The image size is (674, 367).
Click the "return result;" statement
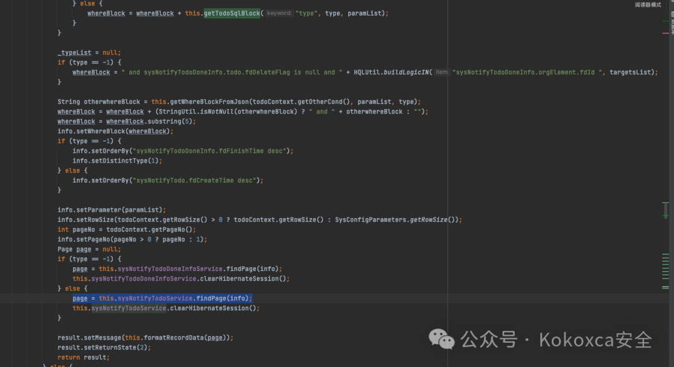[x=83, y=357]
